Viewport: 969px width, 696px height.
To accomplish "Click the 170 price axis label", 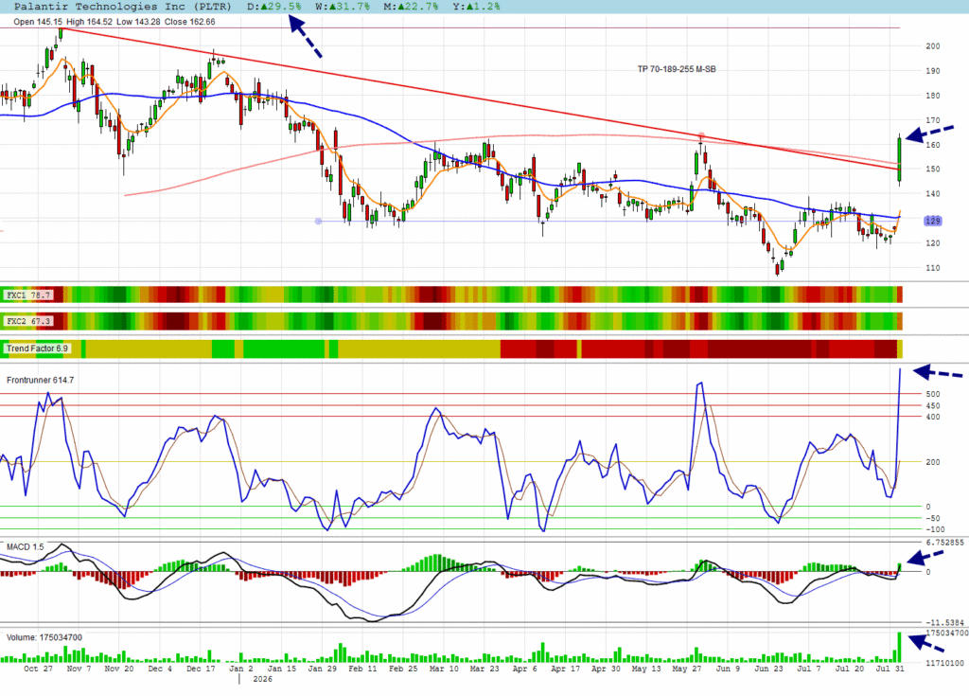I will pyautogui.click(x=932, y=120).
